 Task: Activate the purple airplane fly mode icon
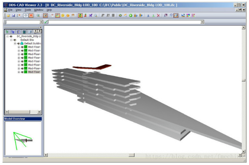(91, 16)
